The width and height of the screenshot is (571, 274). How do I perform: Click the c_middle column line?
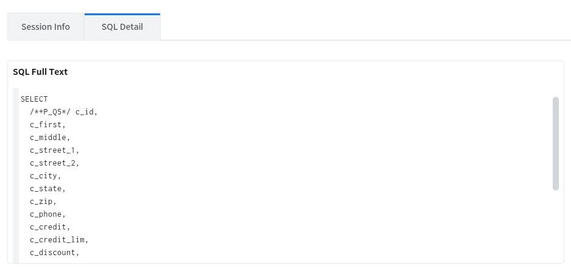50,137
